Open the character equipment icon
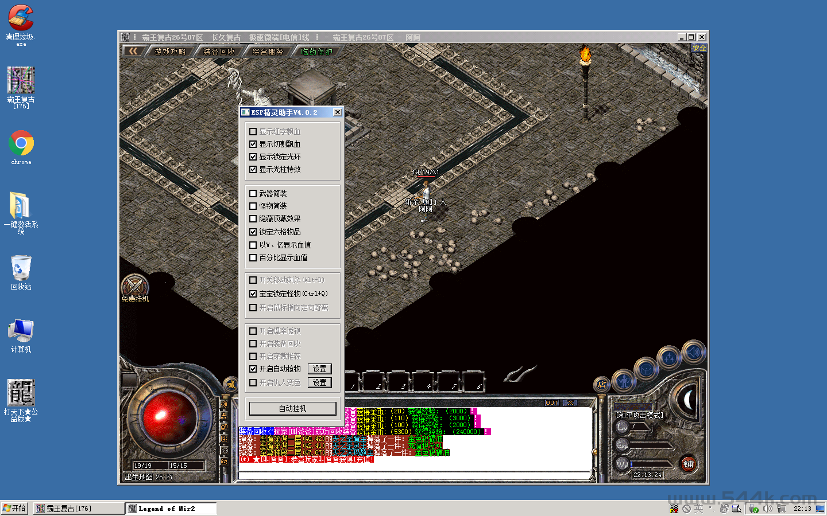 [624, 381]
